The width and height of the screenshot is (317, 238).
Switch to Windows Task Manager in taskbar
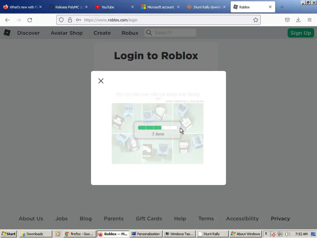179,234
